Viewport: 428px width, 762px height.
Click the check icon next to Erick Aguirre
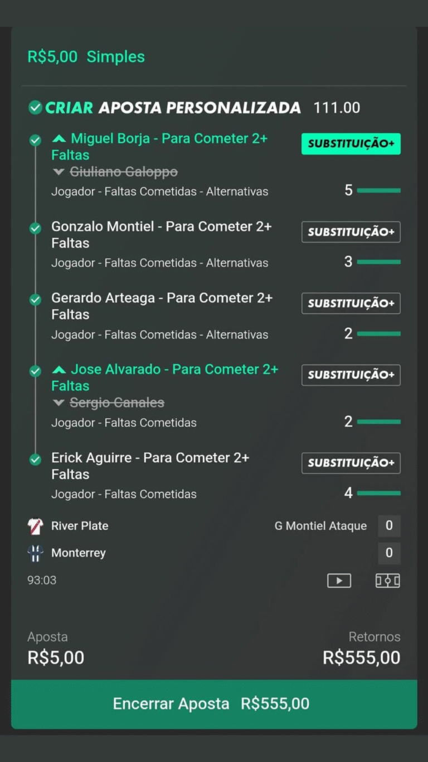tap(35, 459)
